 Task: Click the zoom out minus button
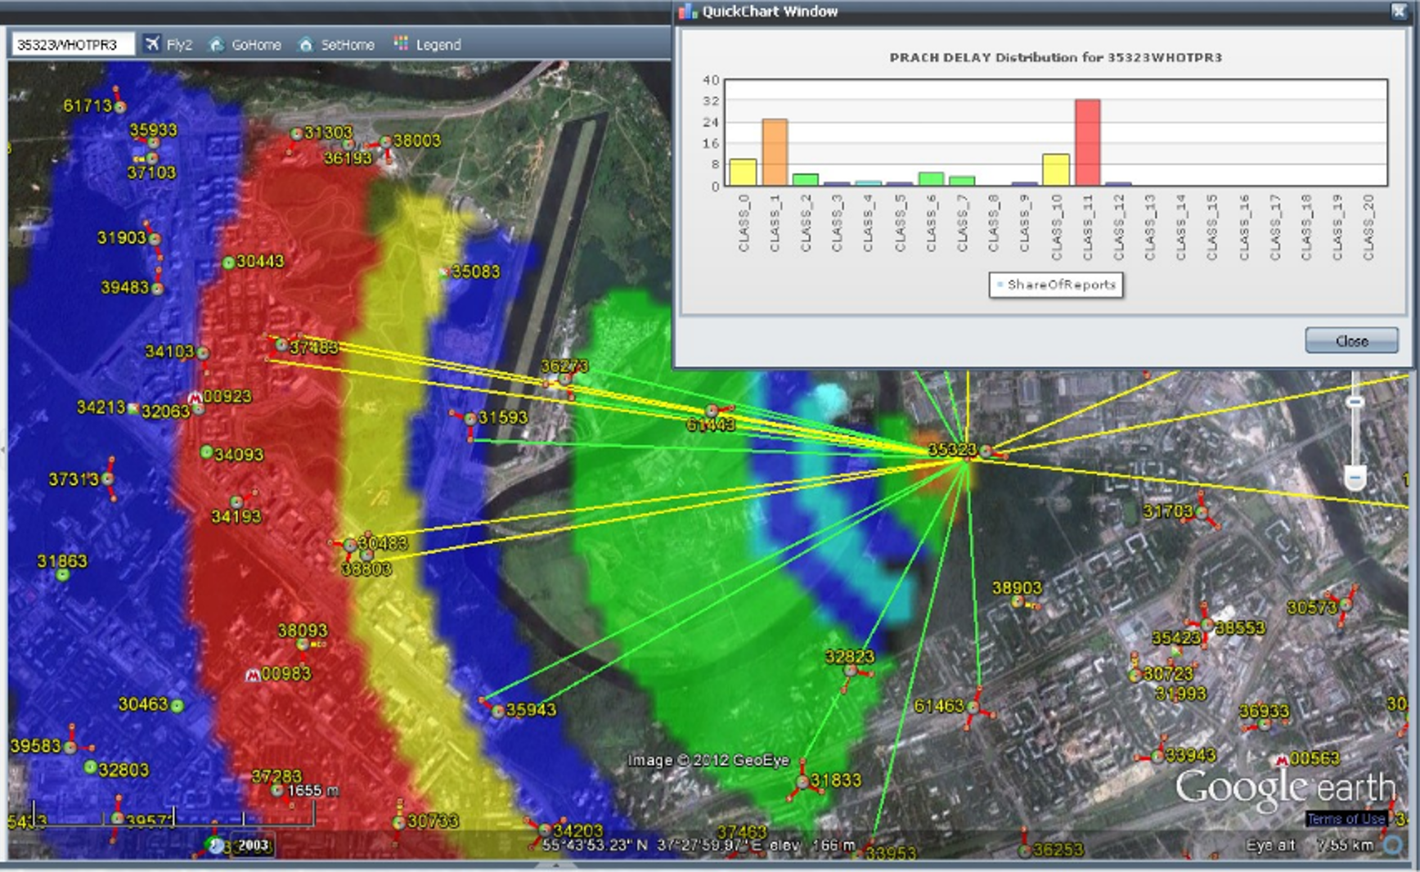click(x=1355, y=477)
